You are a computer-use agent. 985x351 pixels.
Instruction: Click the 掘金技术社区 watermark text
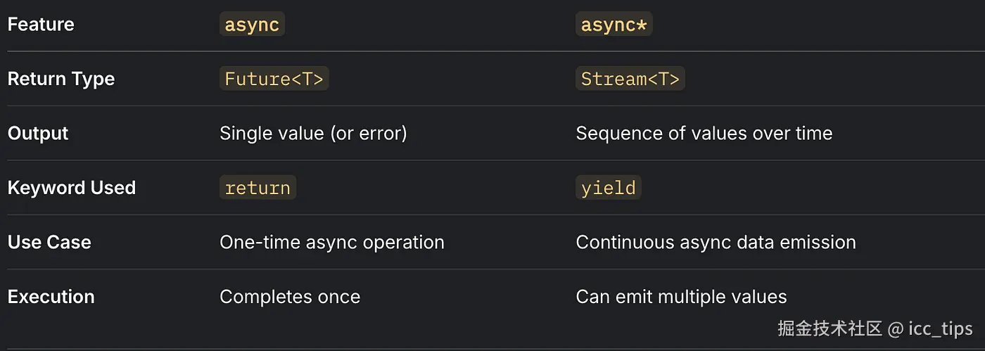click(830, 328)
